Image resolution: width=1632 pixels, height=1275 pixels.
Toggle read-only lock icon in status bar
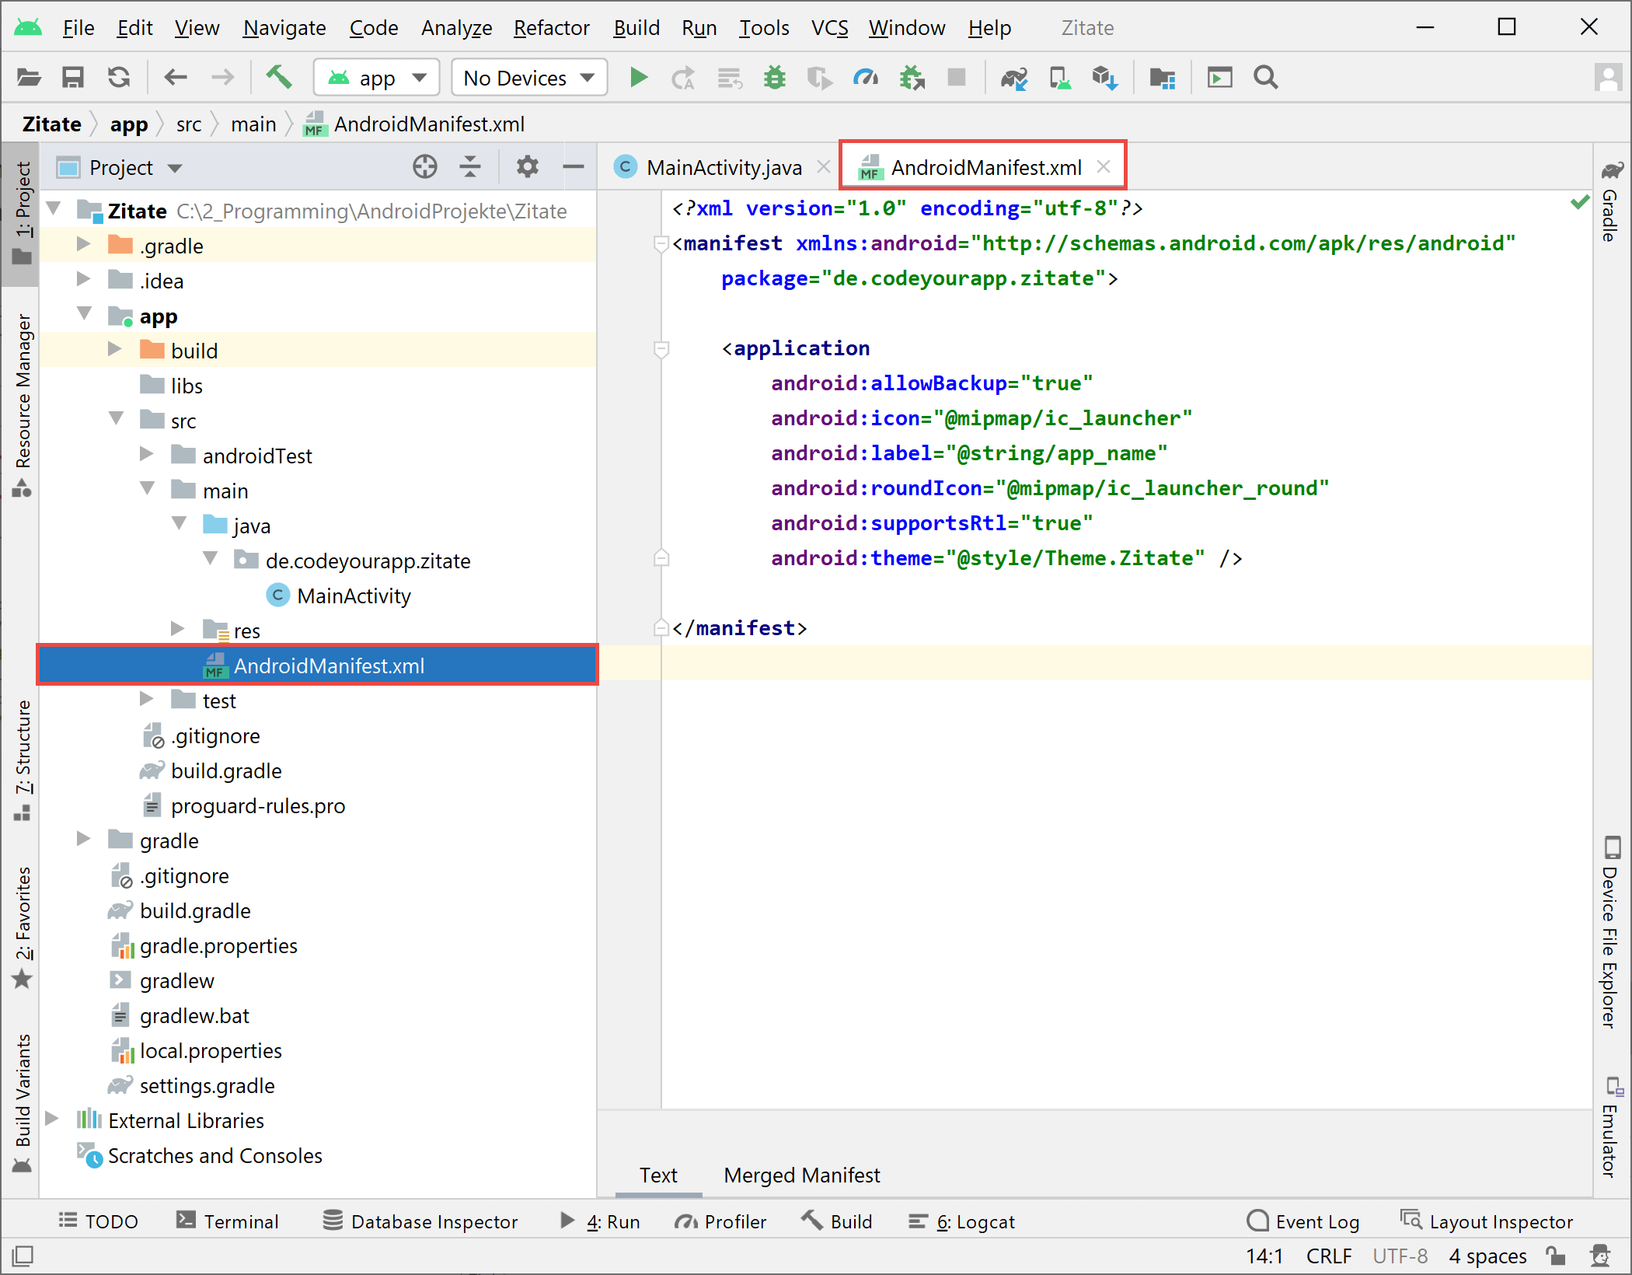[1555, 1256]
